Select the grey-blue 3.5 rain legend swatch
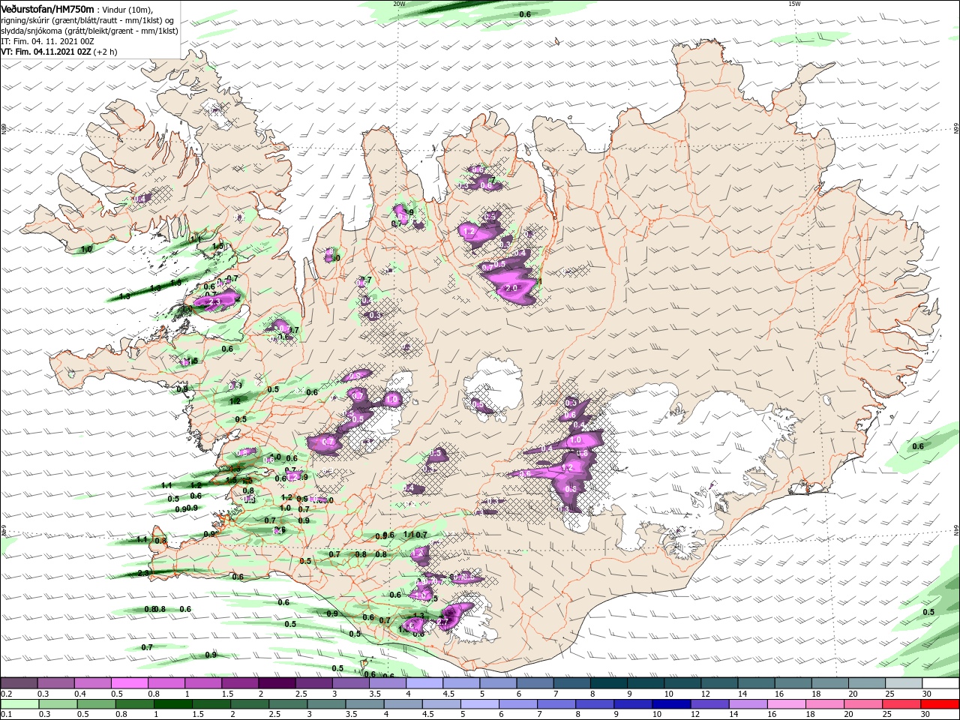The width and height of the screenshot is (960, 720). tap(364, 704)
